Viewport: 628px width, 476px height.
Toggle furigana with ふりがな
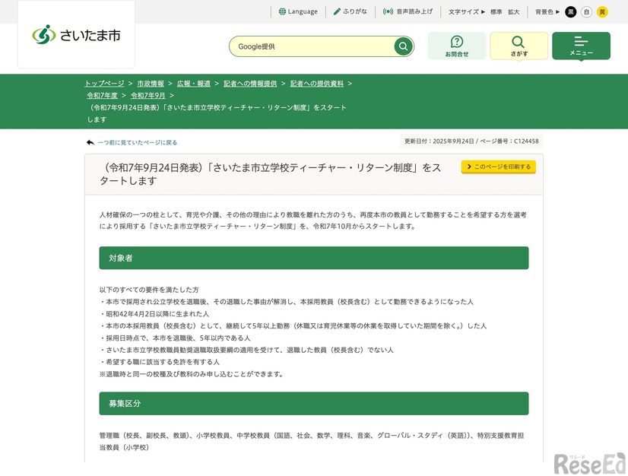click(350, 11)
